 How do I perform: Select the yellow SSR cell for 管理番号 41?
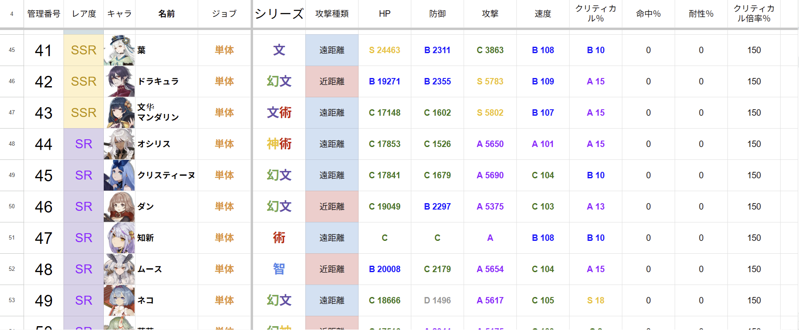[84, 50]
